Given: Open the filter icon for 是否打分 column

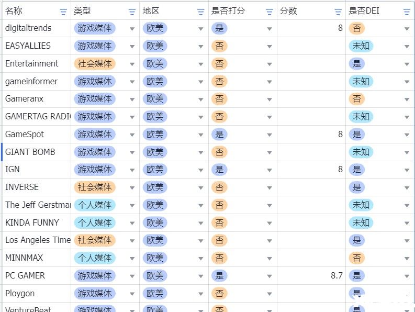Looking at the screenshot, I should point(269,12).
